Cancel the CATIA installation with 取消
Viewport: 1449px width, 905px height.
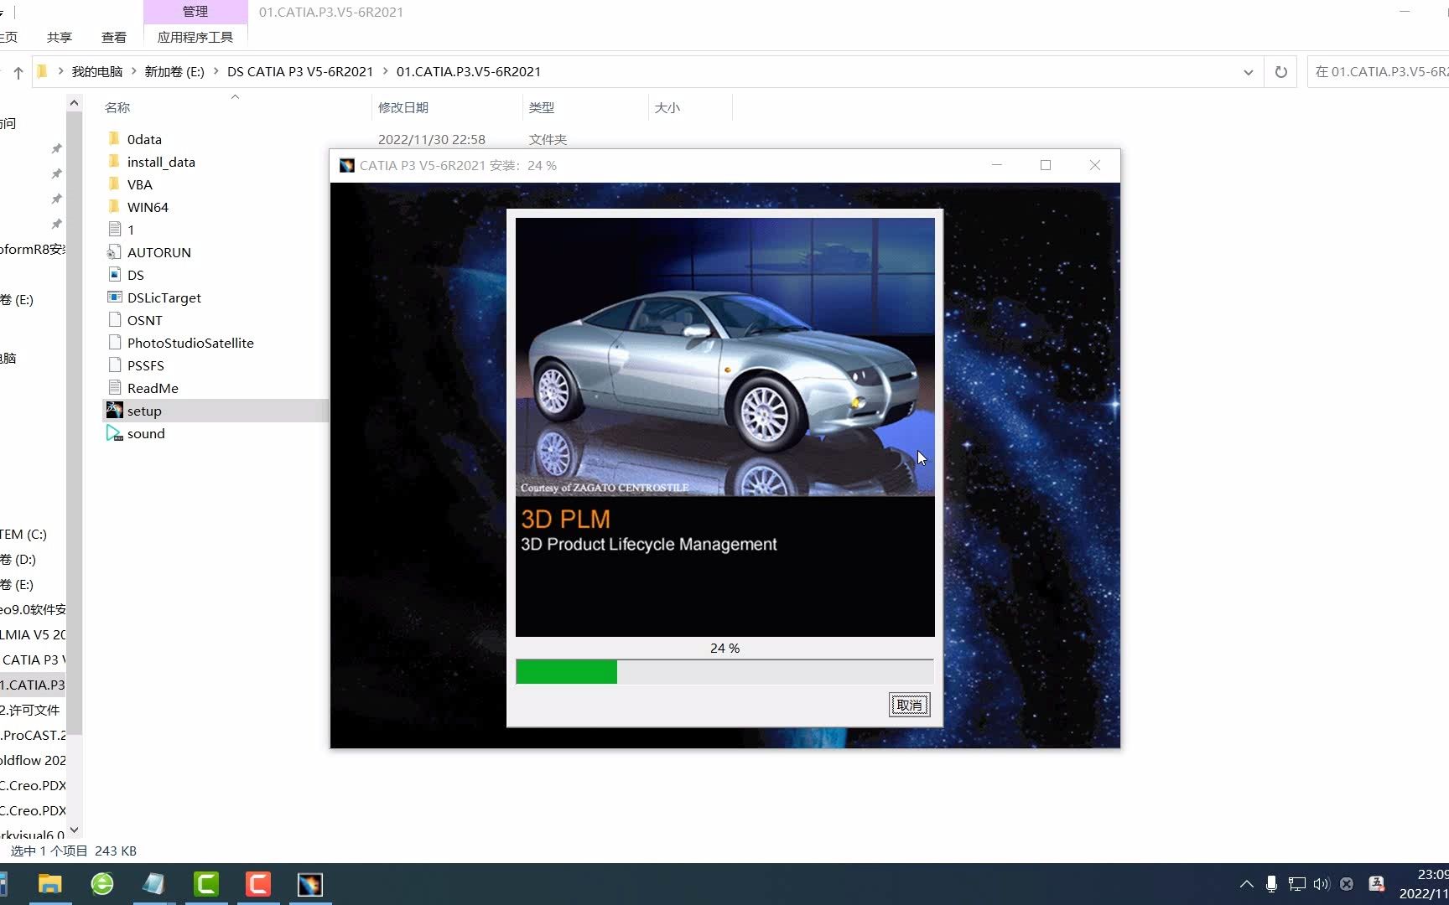(909, 705)
